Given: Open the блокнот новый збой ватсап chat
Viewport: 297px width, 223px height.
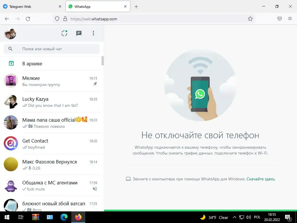Looking at the screenshot, I should pyautogui.click(x=50, y=204).
